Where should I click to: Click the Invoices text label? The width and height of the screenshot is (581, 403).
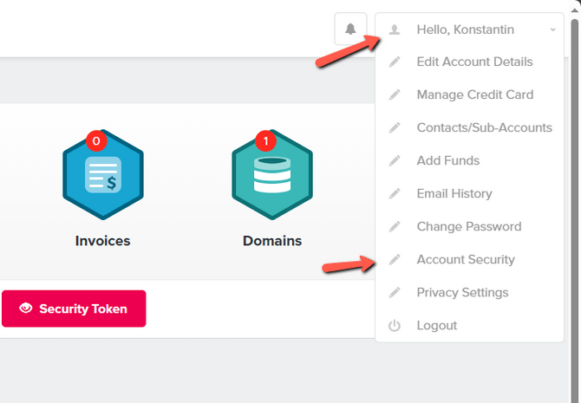point(102,240)
